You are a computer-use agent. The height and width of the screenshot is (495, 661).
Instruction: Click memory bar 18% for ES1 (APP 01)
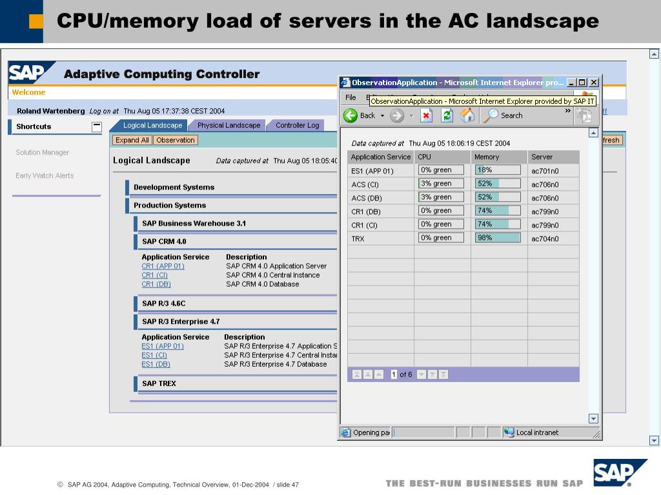[498, 170]
